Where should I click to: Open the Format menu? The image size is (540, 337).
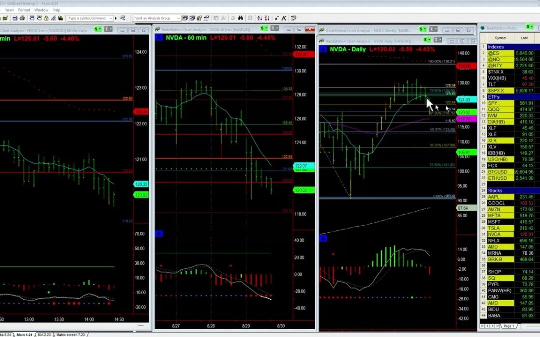pos(24,10)
